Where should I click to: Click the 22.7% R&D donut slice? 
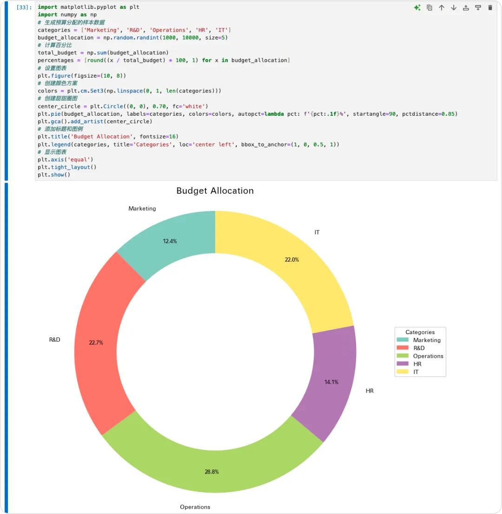coord(96,343)
